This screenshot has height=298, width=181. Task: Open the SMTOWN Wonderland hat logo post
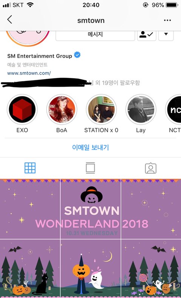pos(90,209)
